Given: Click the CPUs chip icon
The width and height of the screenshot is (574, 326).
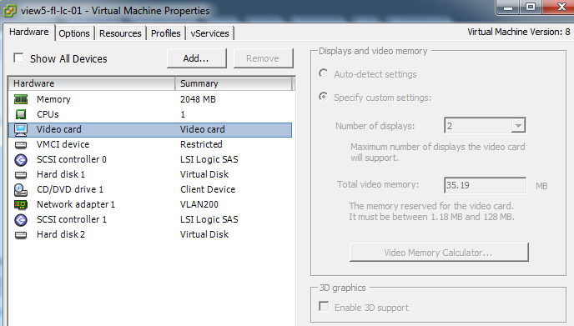Looking at the screenshot, I should coord(21,114).
